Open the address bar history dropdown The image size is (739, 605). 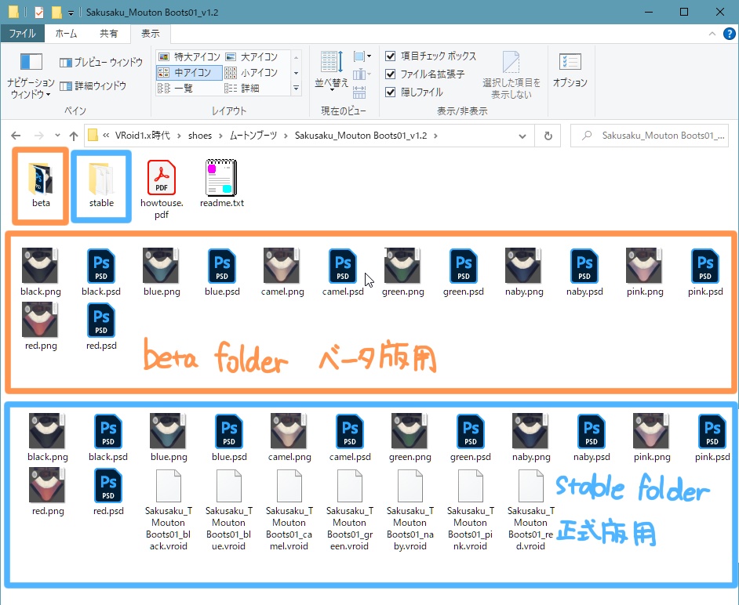click(x=522, y=135)
